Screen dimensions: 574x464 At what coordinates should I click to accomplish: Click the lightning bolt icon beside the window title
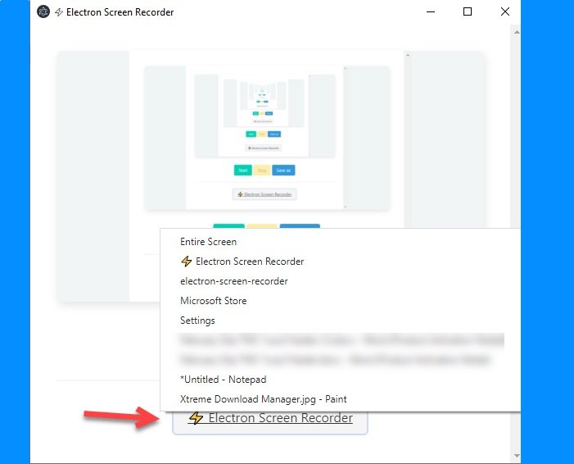[x=60, y=12]
